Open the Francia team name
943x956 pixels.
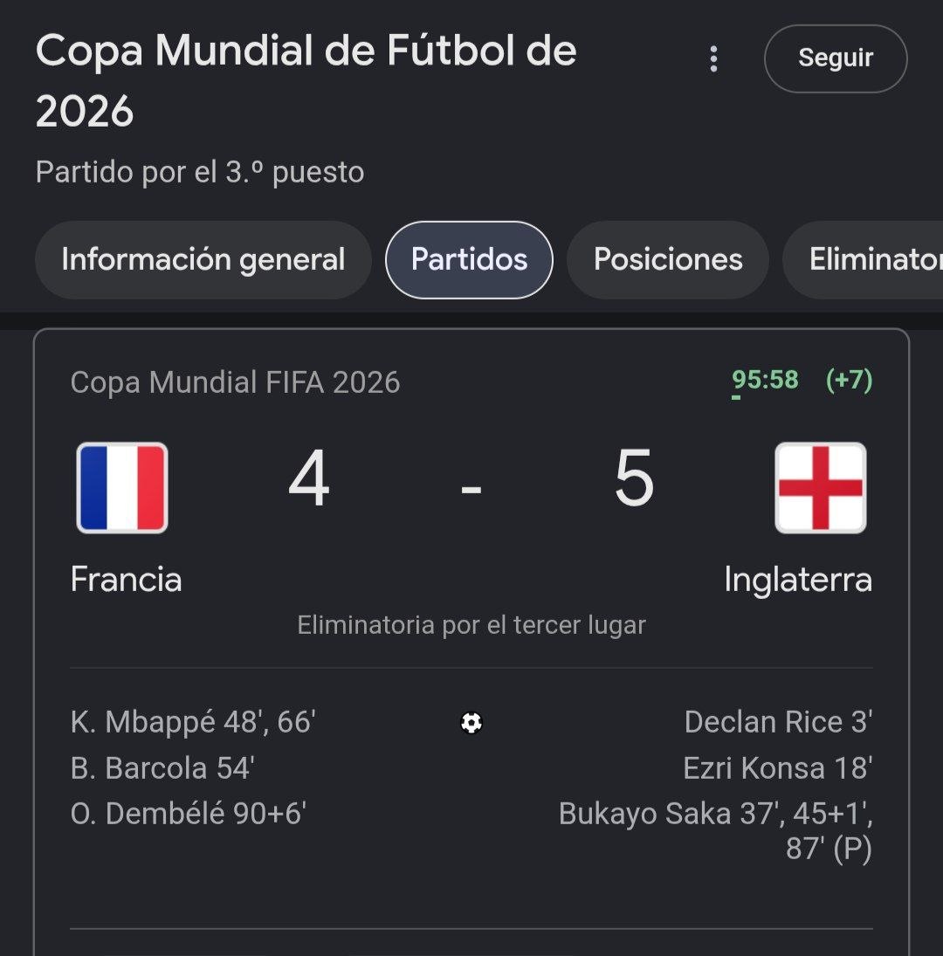[127, 579]
